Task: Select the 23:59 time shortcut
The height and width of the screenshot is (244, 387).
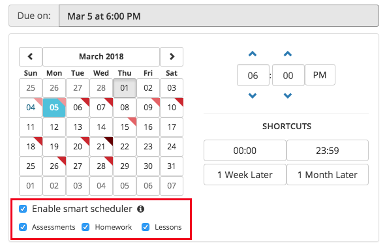Action: pyautogui.click(x=328, y=151)
